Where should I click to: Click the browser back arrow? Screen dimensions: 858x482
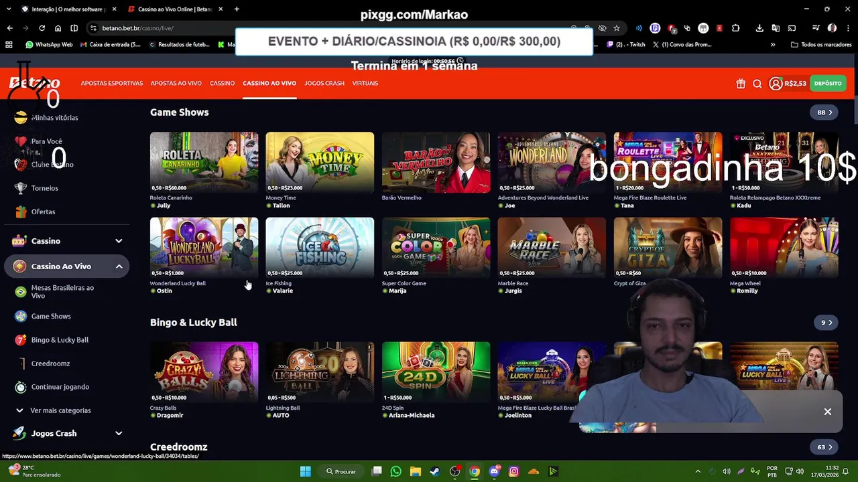pyautogui.click(x=9, y=28)
